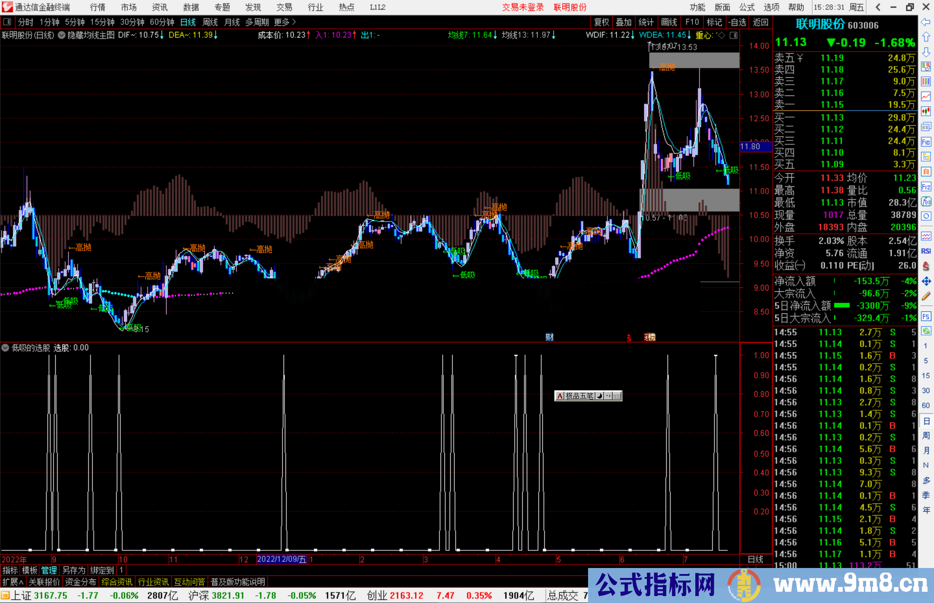Toggle the left panel layout button
This screenshot has width=934, height=603.
click(x=7, y=22)
